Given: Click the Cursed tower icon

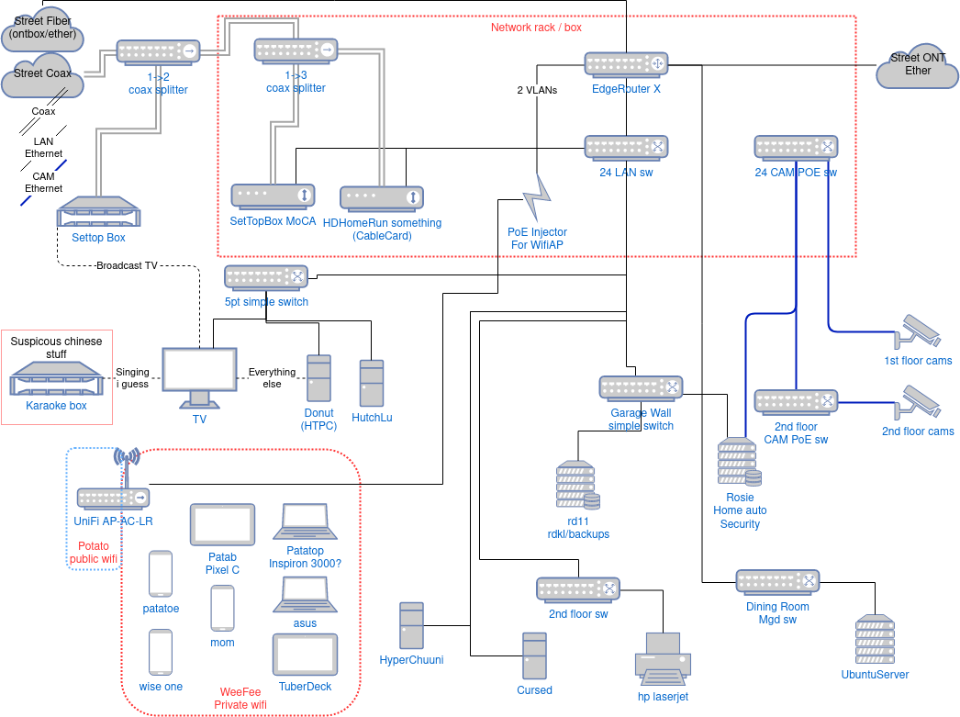Looking at the screenshot, I should [x=534, y=656].
